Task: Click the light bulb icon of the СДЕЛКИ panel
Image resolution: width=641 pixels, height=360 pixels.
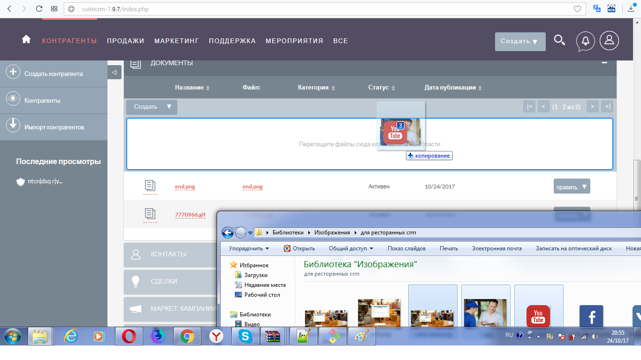Action: 136,281
